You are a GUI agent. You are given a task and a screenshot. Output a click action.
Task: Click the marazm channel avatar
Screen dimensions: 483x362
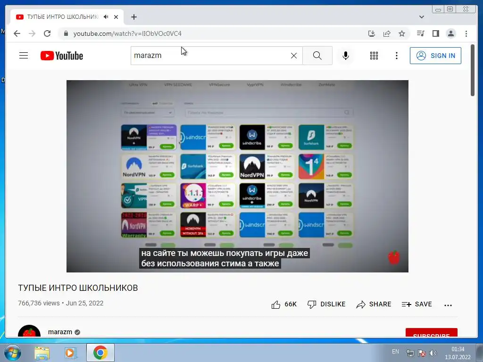pyautogui.click(x=29, y=331)
